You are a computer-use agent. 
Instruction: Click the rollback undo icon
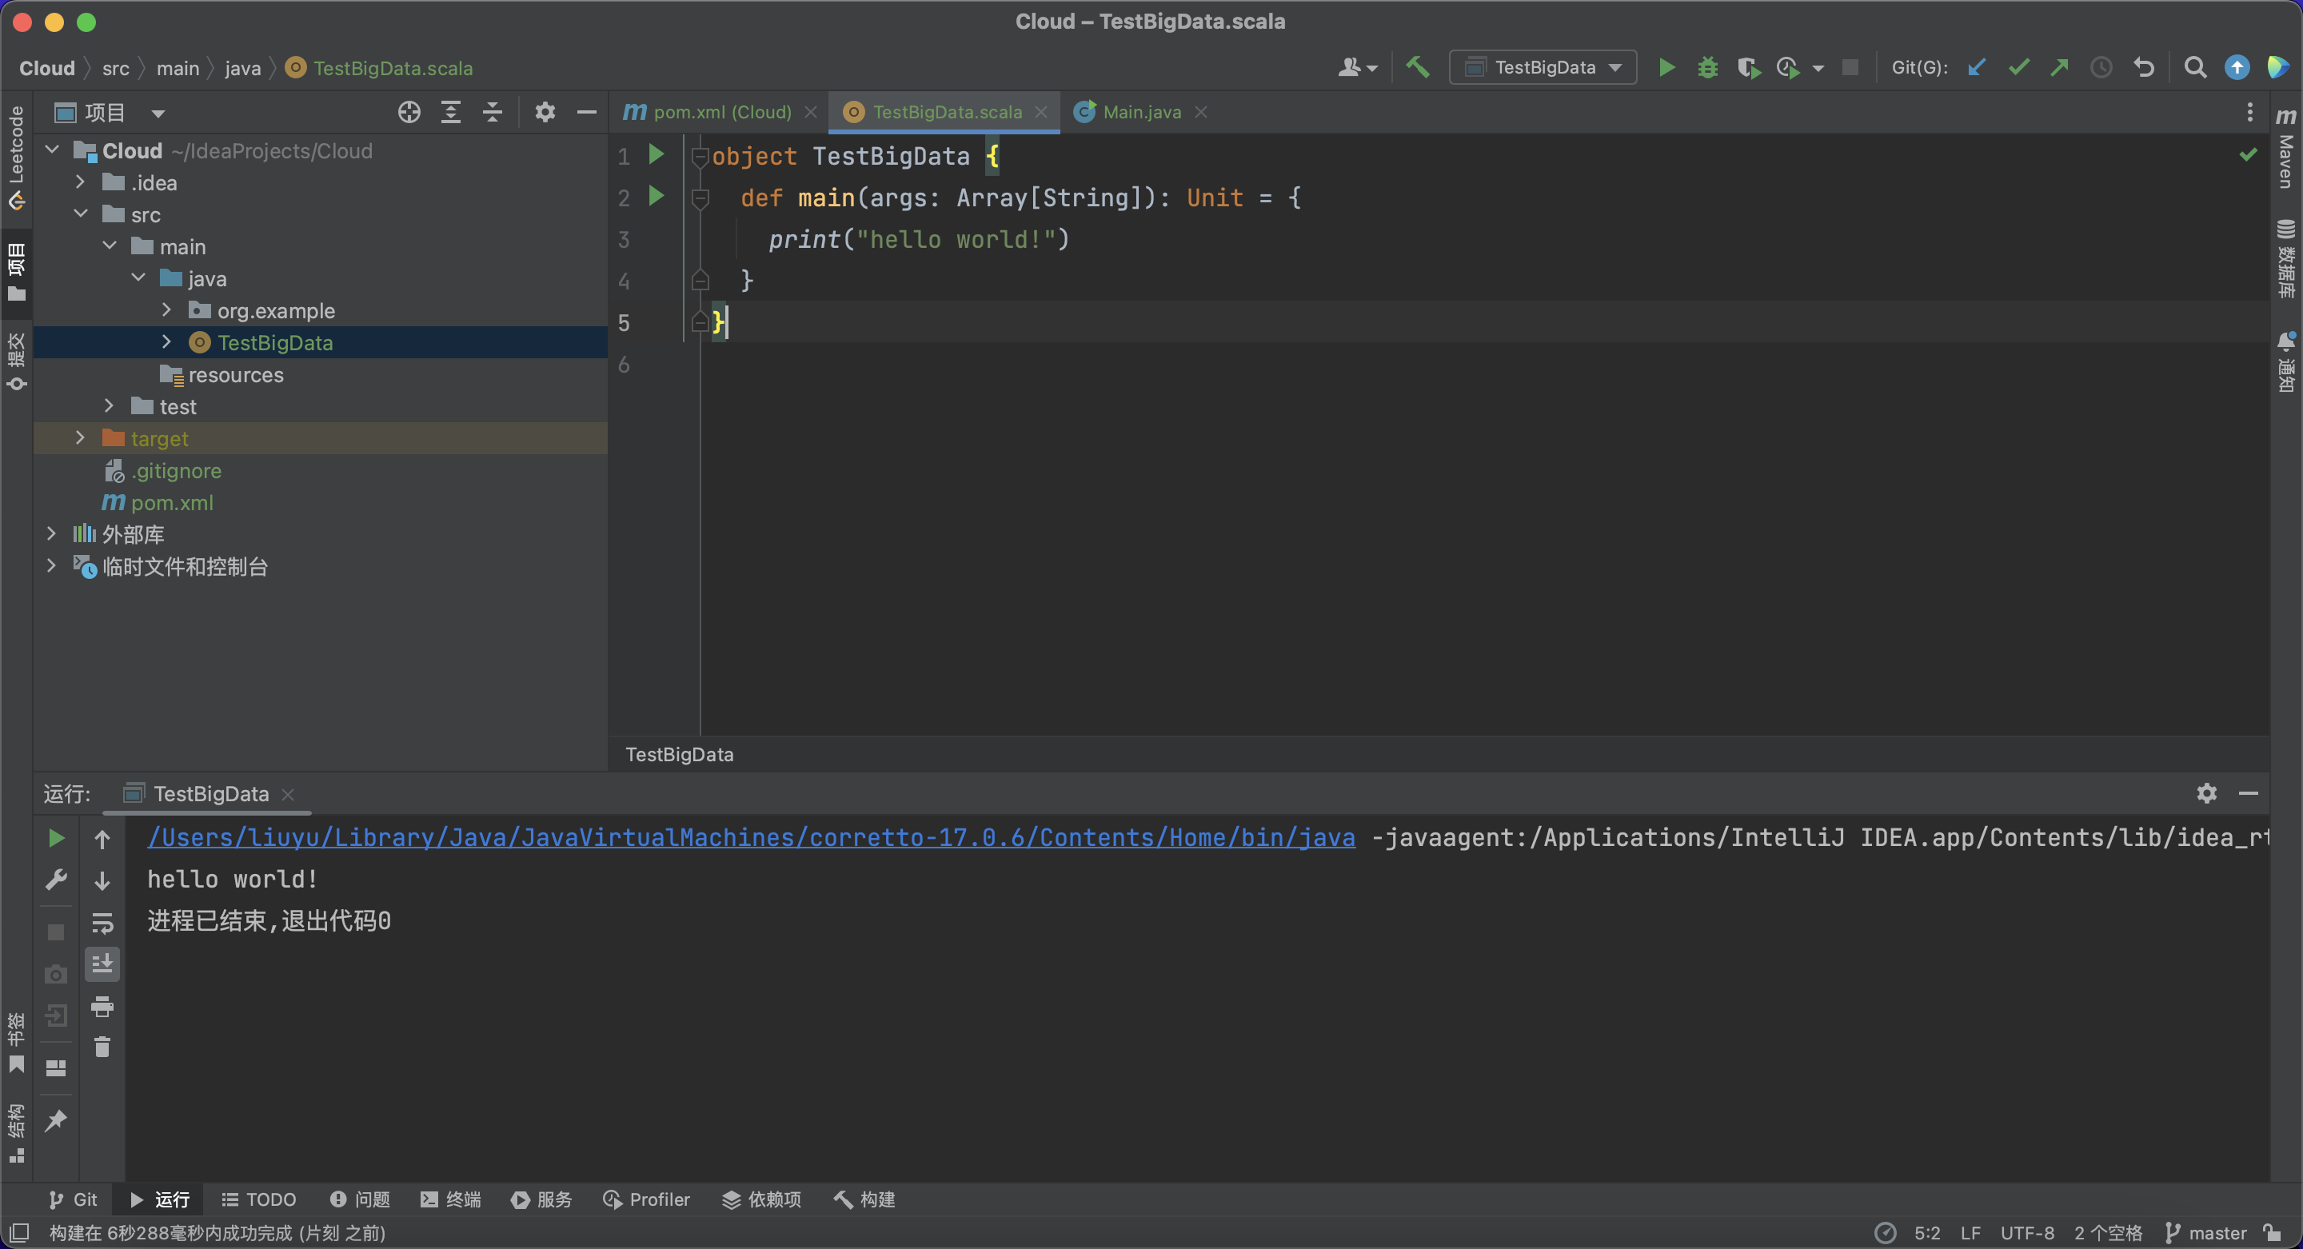2144,67
